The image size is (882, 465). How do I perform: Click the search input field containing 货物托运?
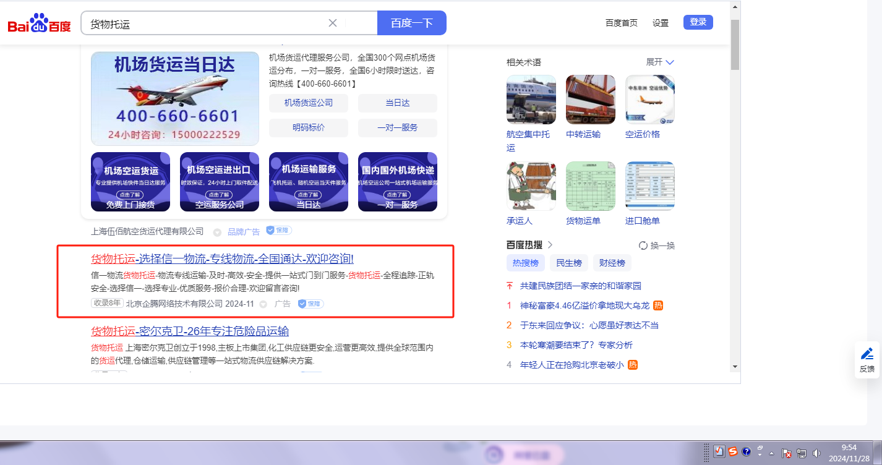(204, 23)
